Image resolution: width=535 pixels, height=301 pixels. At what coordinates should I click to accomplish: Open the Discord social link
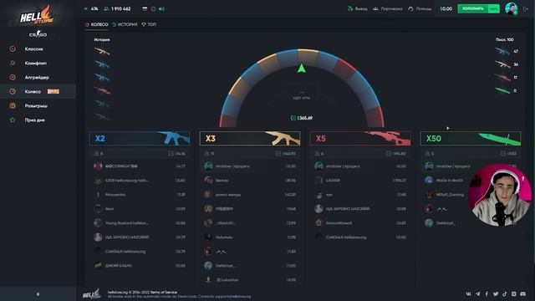(523, 293)
